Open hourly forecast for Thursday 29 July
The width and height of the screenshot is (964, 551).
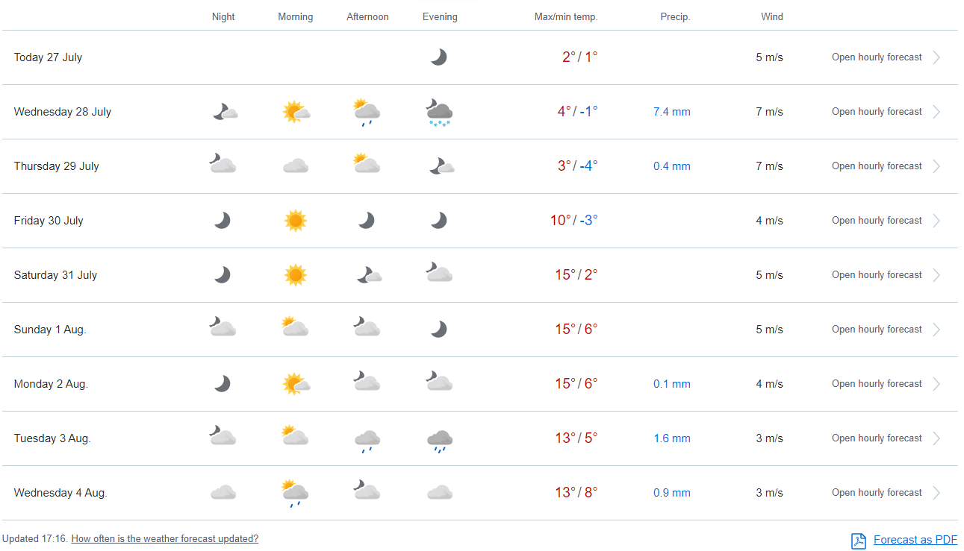[877, 166]
